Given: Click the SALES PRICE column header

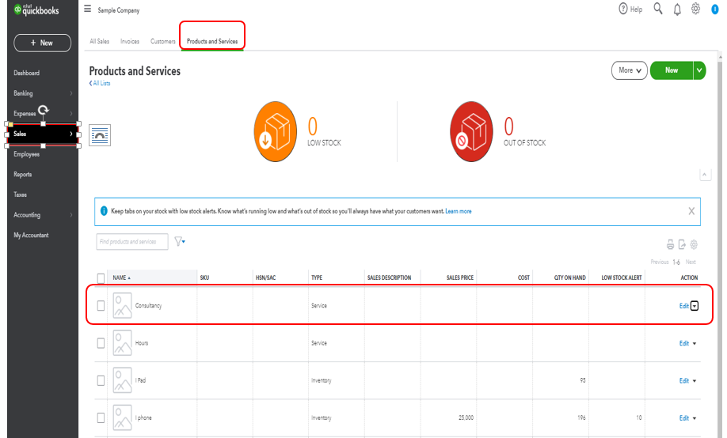Looking at the screenshot, I should click(460, 278).
